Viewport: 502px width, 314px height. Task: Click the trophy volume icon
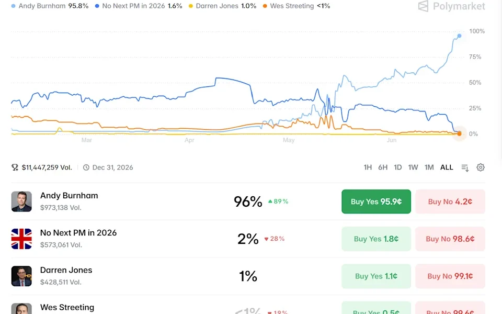coord(15,167)
